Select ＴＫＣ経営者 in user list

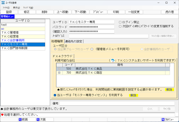23,37
